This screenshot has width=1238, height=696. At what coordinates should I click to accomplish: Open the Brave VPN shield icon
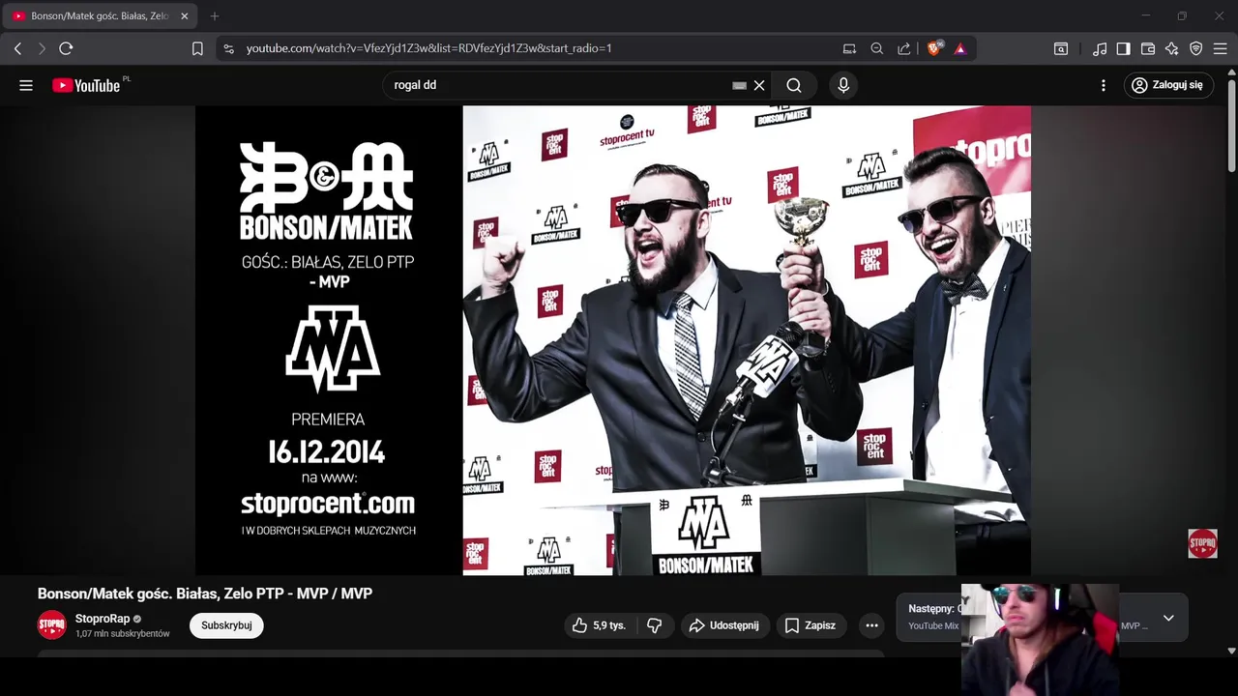pos(1196,48)
